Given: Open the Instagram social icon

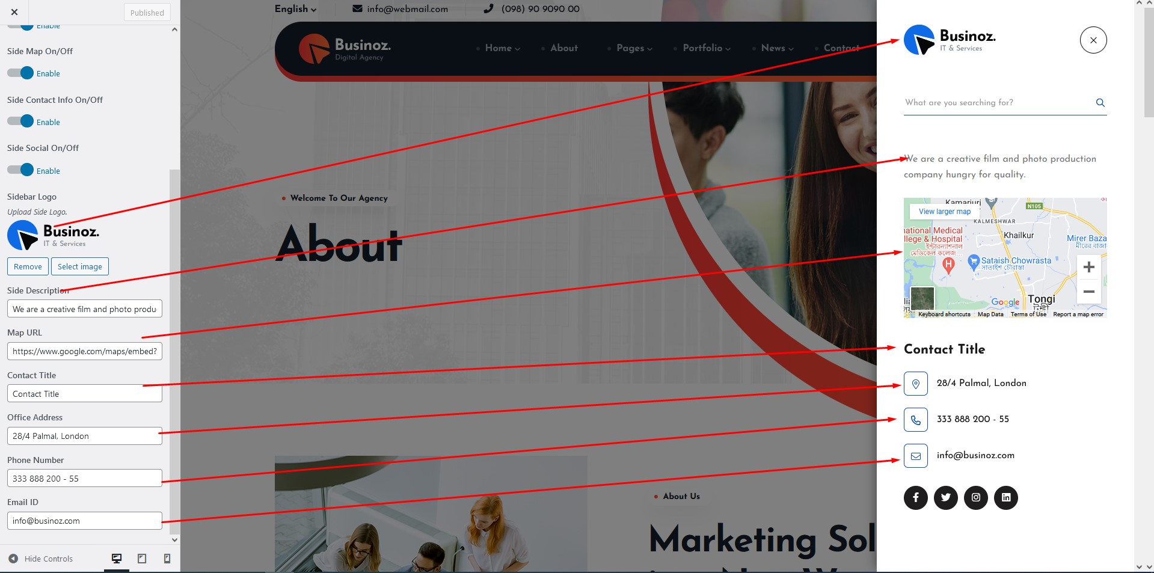Looking at the screenshot, I should 975,497.
